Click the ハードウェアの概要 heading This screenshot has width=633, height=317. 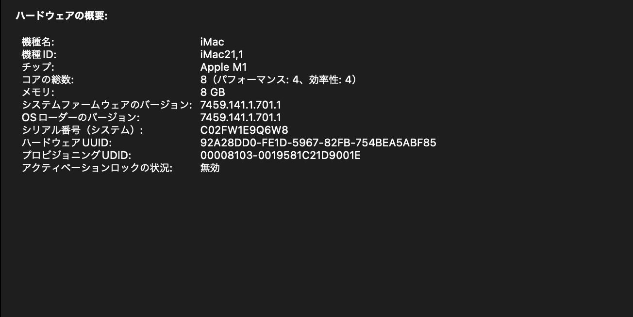(61, 16)
